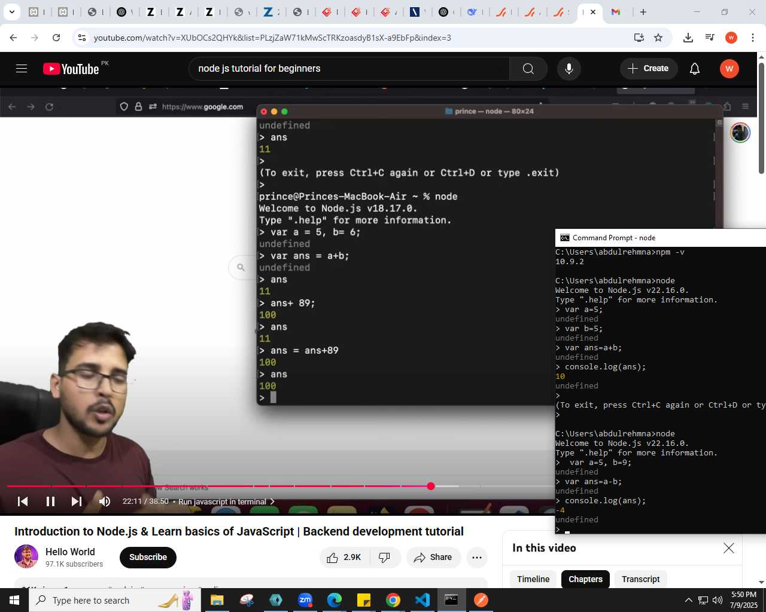Open system volume tray icon
The image size is (766, 612).
(x=718, y=600)
